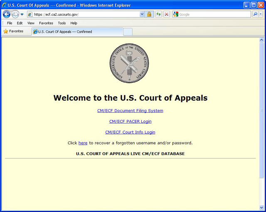Open the View menu
Screen dimensions: 266x212
31,23
